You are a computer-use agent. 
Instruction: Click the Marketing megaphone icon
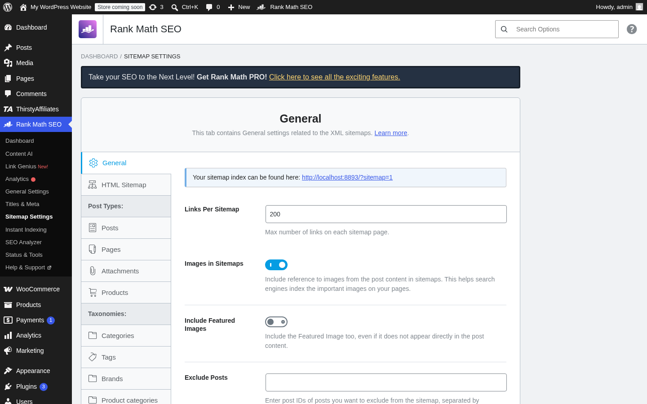(x=8, y=351)
